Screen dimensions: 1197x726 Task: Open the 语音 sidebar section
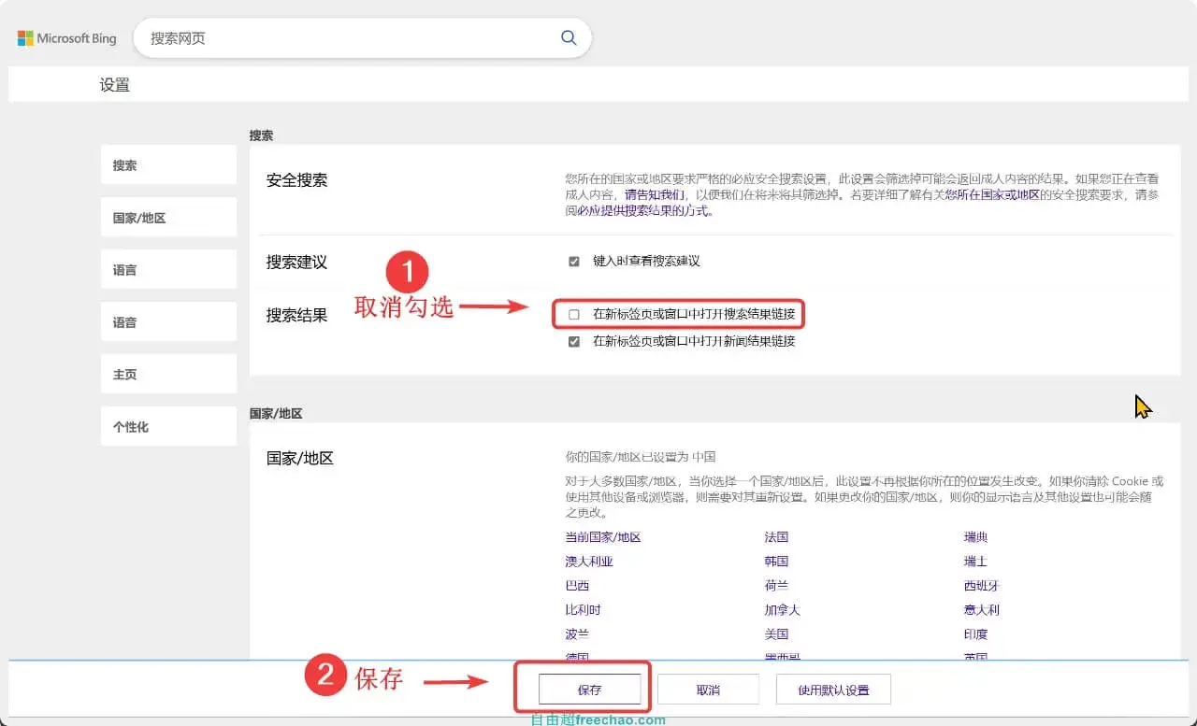tap(168, 321)
